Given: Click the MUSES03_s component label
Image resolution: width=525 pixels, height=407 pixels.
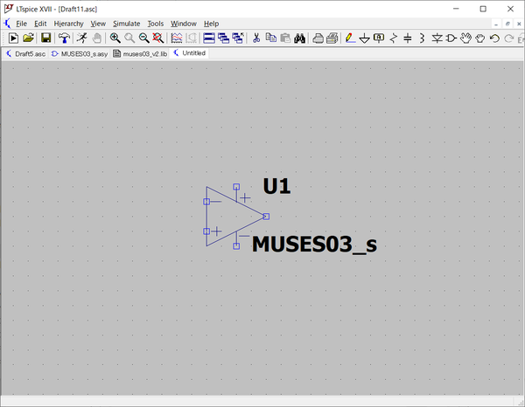Looking at the screenshot, I should [314, 245].
